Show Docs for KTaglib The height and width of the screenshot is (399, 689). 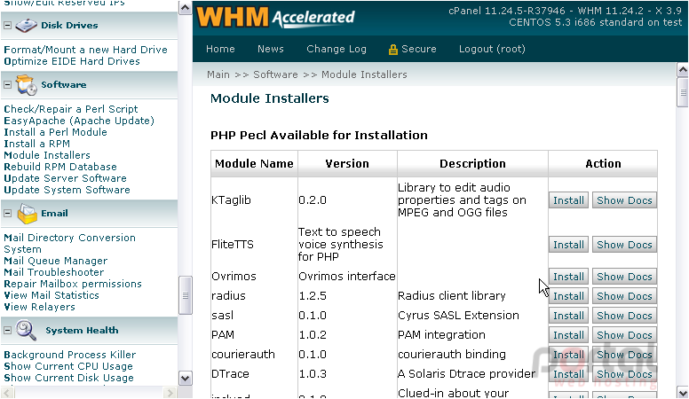[x=624, y=200]
